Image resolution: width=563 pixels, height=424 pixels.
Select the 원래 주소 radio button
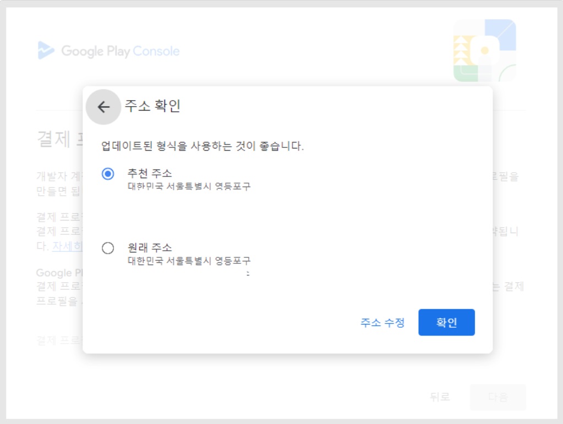(x=108, y=248)
